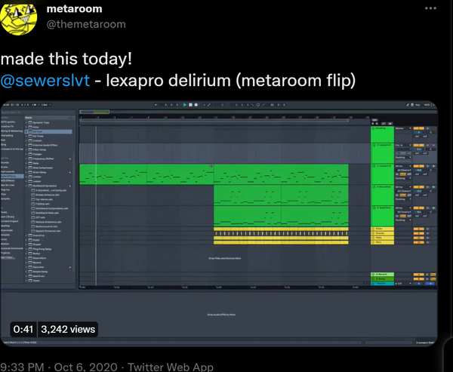
Task: Open the @sewerslvt mention link
Action: (45, 80)
